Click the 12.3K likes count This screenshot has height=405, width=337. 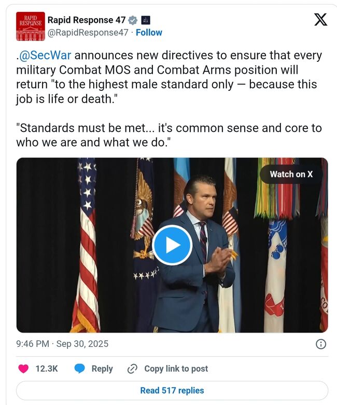(x=46, y=369)
